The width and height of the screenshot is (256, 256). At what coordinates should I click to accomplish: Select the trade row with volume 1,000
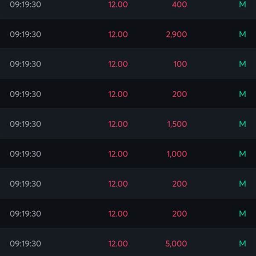tap(128, 154)
